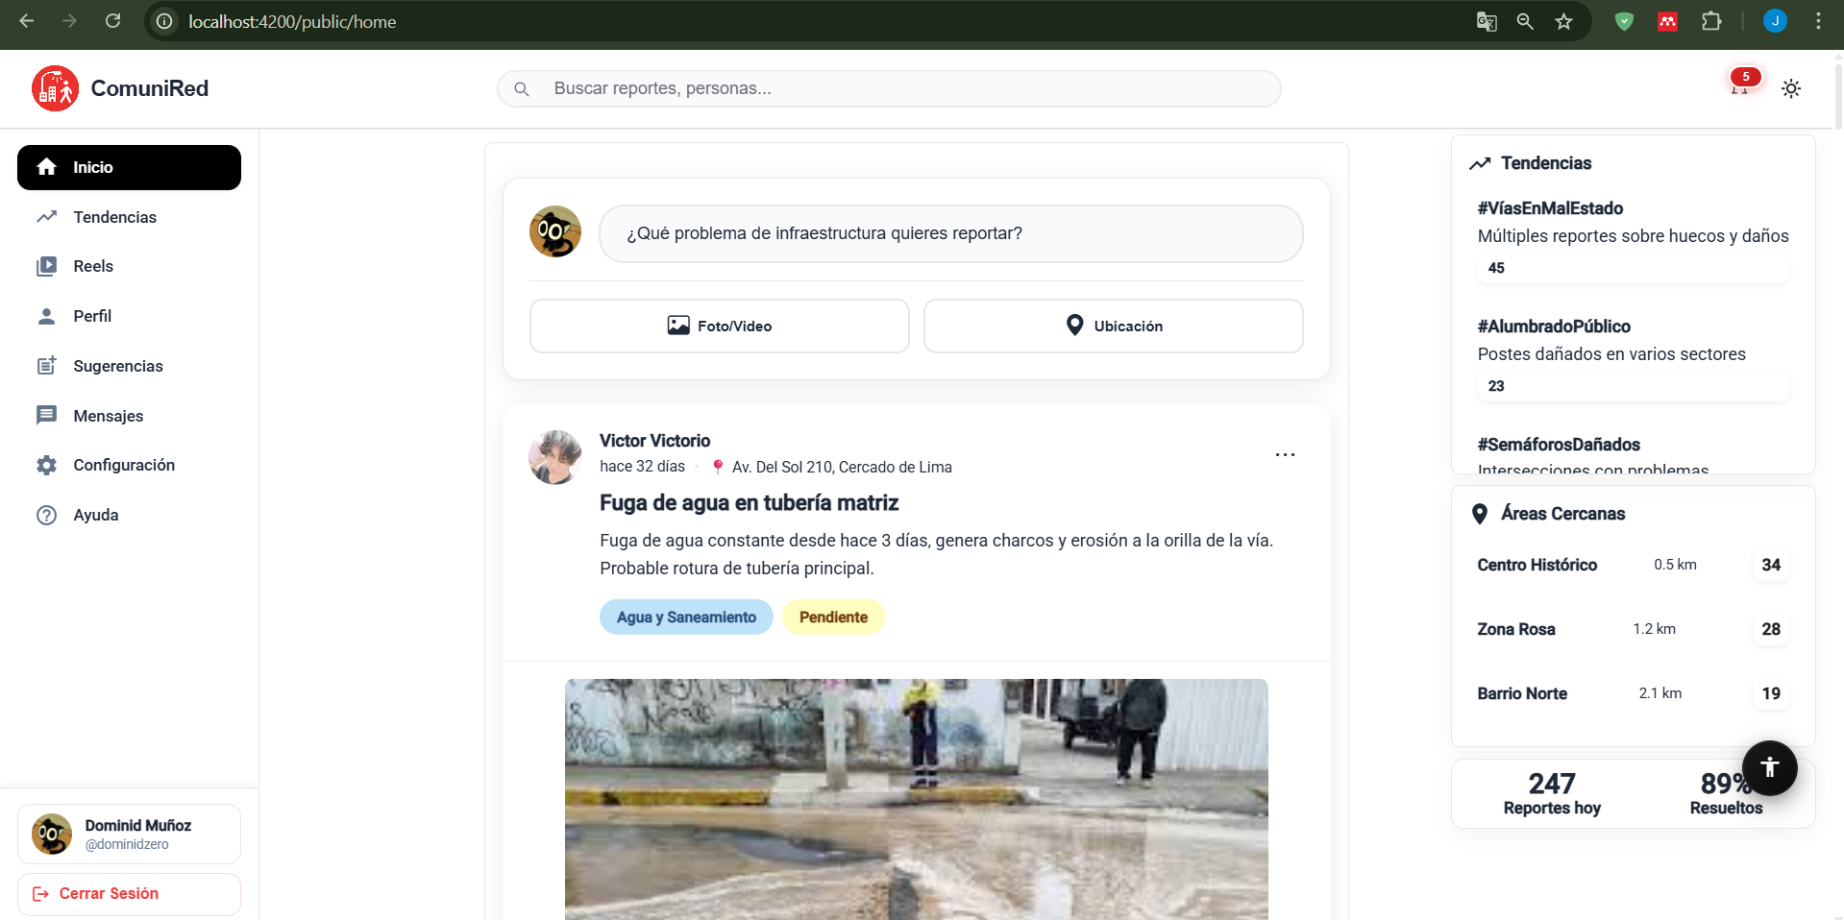The width and height of the screenshot is (1844, 920).
Task: Click the red extension icon
Action: [1668, 21]
